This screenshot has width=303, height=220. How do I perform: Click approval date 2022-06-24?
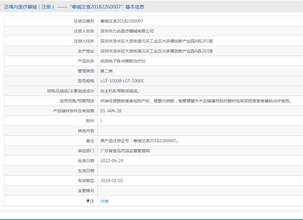(112, 161)
